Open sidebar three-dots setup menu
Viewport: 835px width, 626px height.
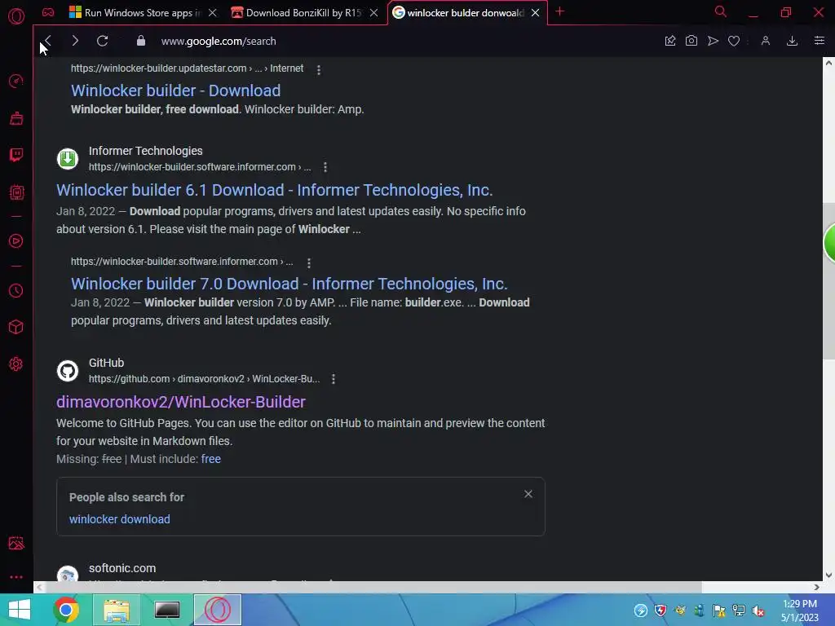point(16,577)
